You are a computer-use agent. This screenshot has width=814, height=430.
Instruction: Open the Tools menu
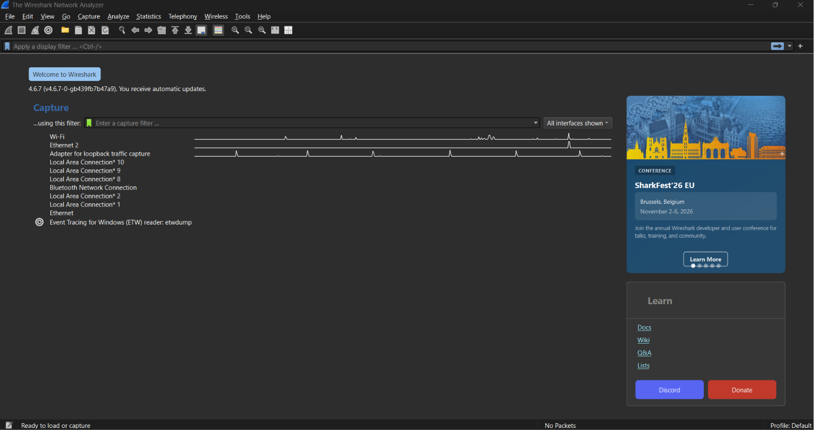[243, 16]
